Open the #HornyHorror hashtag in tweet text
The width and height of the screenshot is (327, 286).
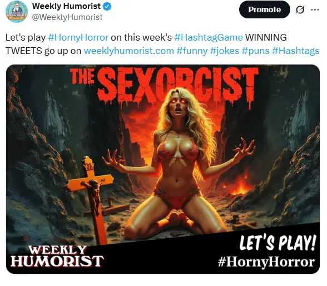[x=78, y=37]
